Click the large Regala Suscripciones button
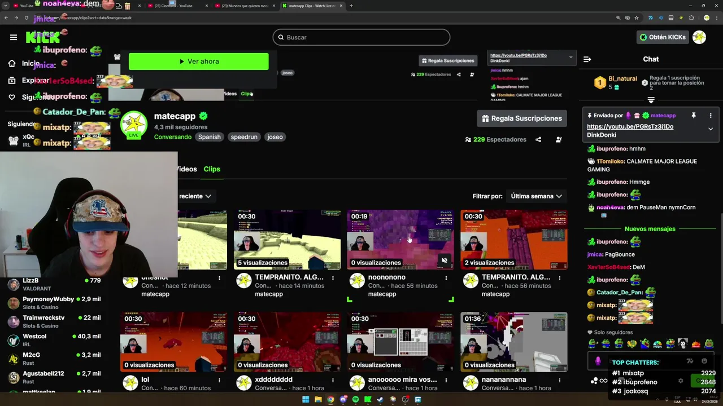 pos(522,118)
